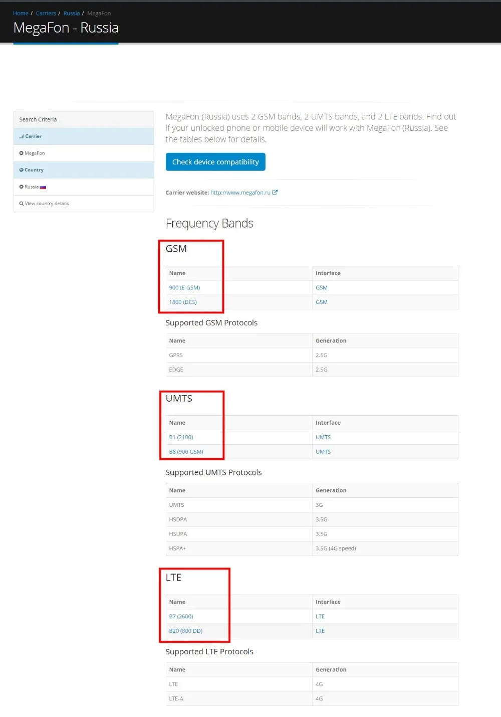Click the Russian flag icon

(43, 187)
